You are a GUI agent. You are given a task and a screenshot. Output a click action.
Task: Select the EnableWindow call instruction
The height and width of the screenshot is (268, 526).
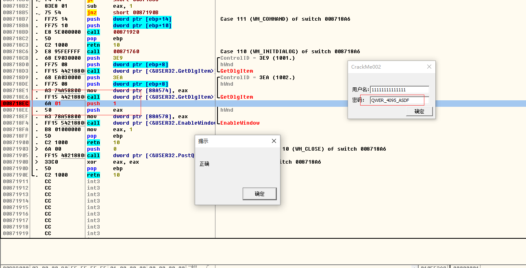click(150, 123)
